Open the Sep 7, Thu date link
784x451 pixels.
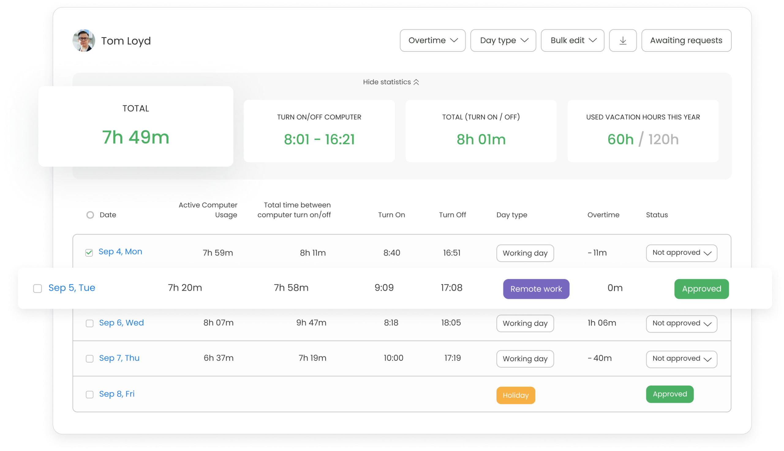coord(119,358)
